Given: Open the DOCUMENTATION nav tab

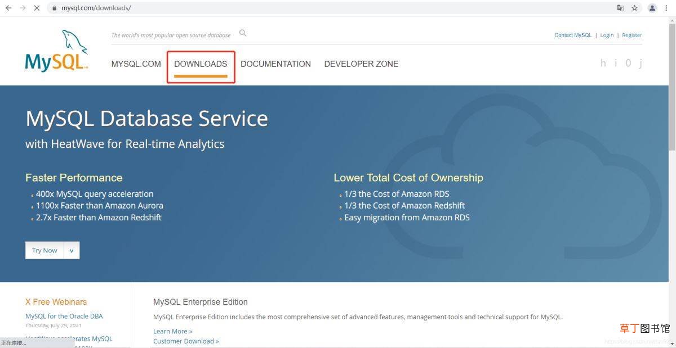Looking at the screenshot, I should point(275,64).
